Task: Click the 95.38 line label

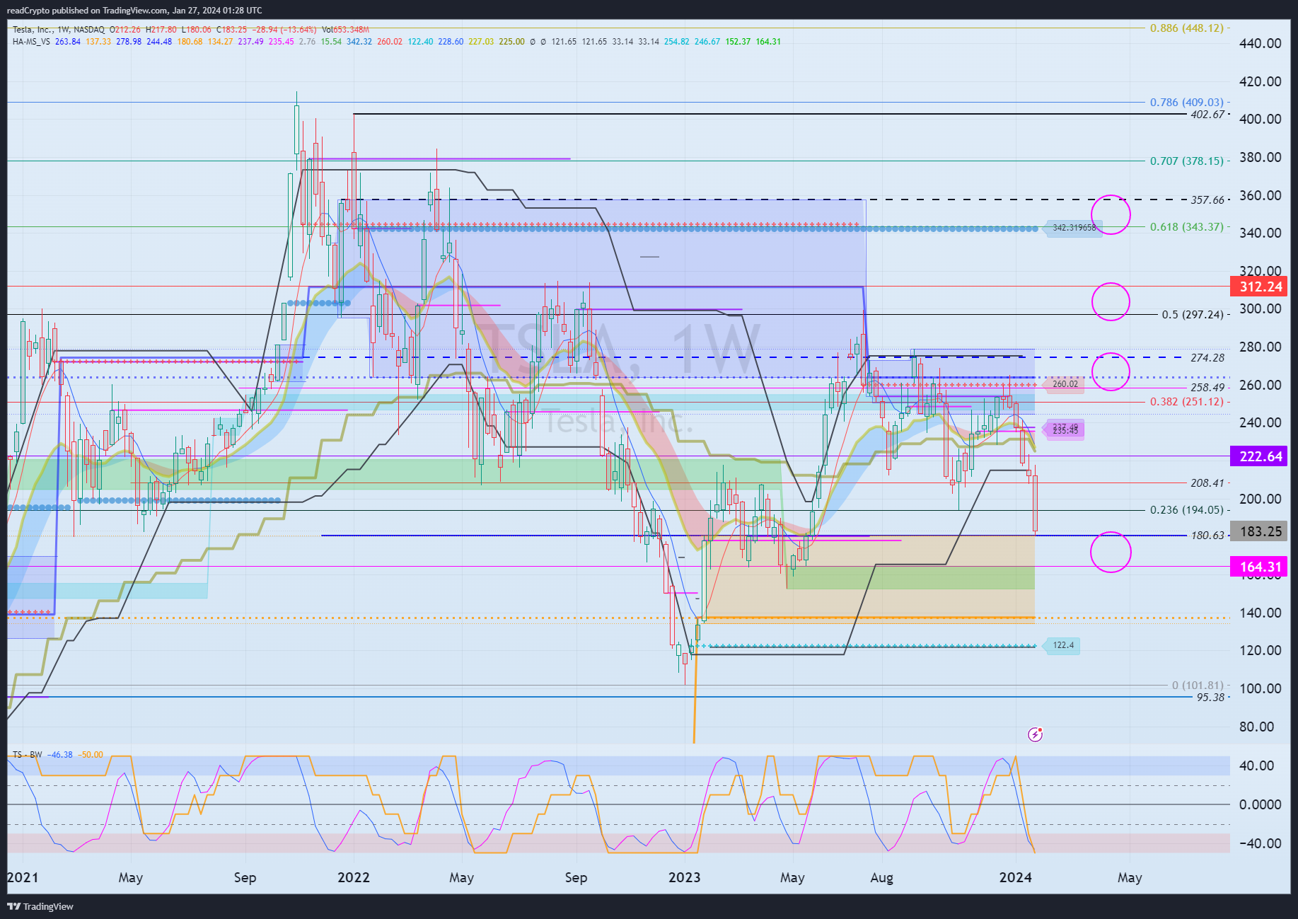Action: 1210,698
